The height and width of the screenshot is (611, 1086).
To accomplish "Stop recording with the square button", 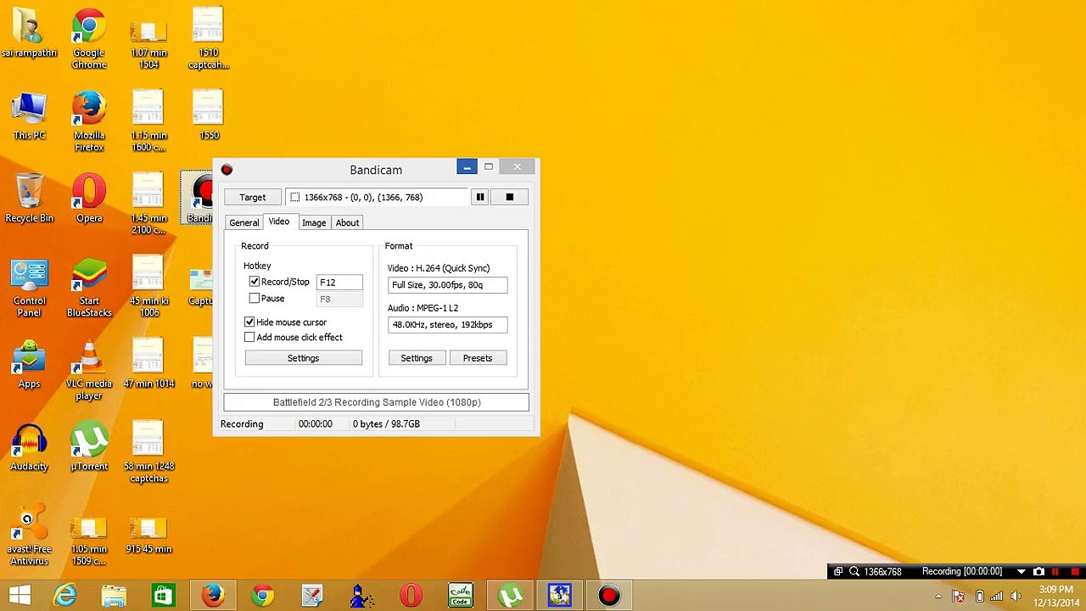I will 509,197.
